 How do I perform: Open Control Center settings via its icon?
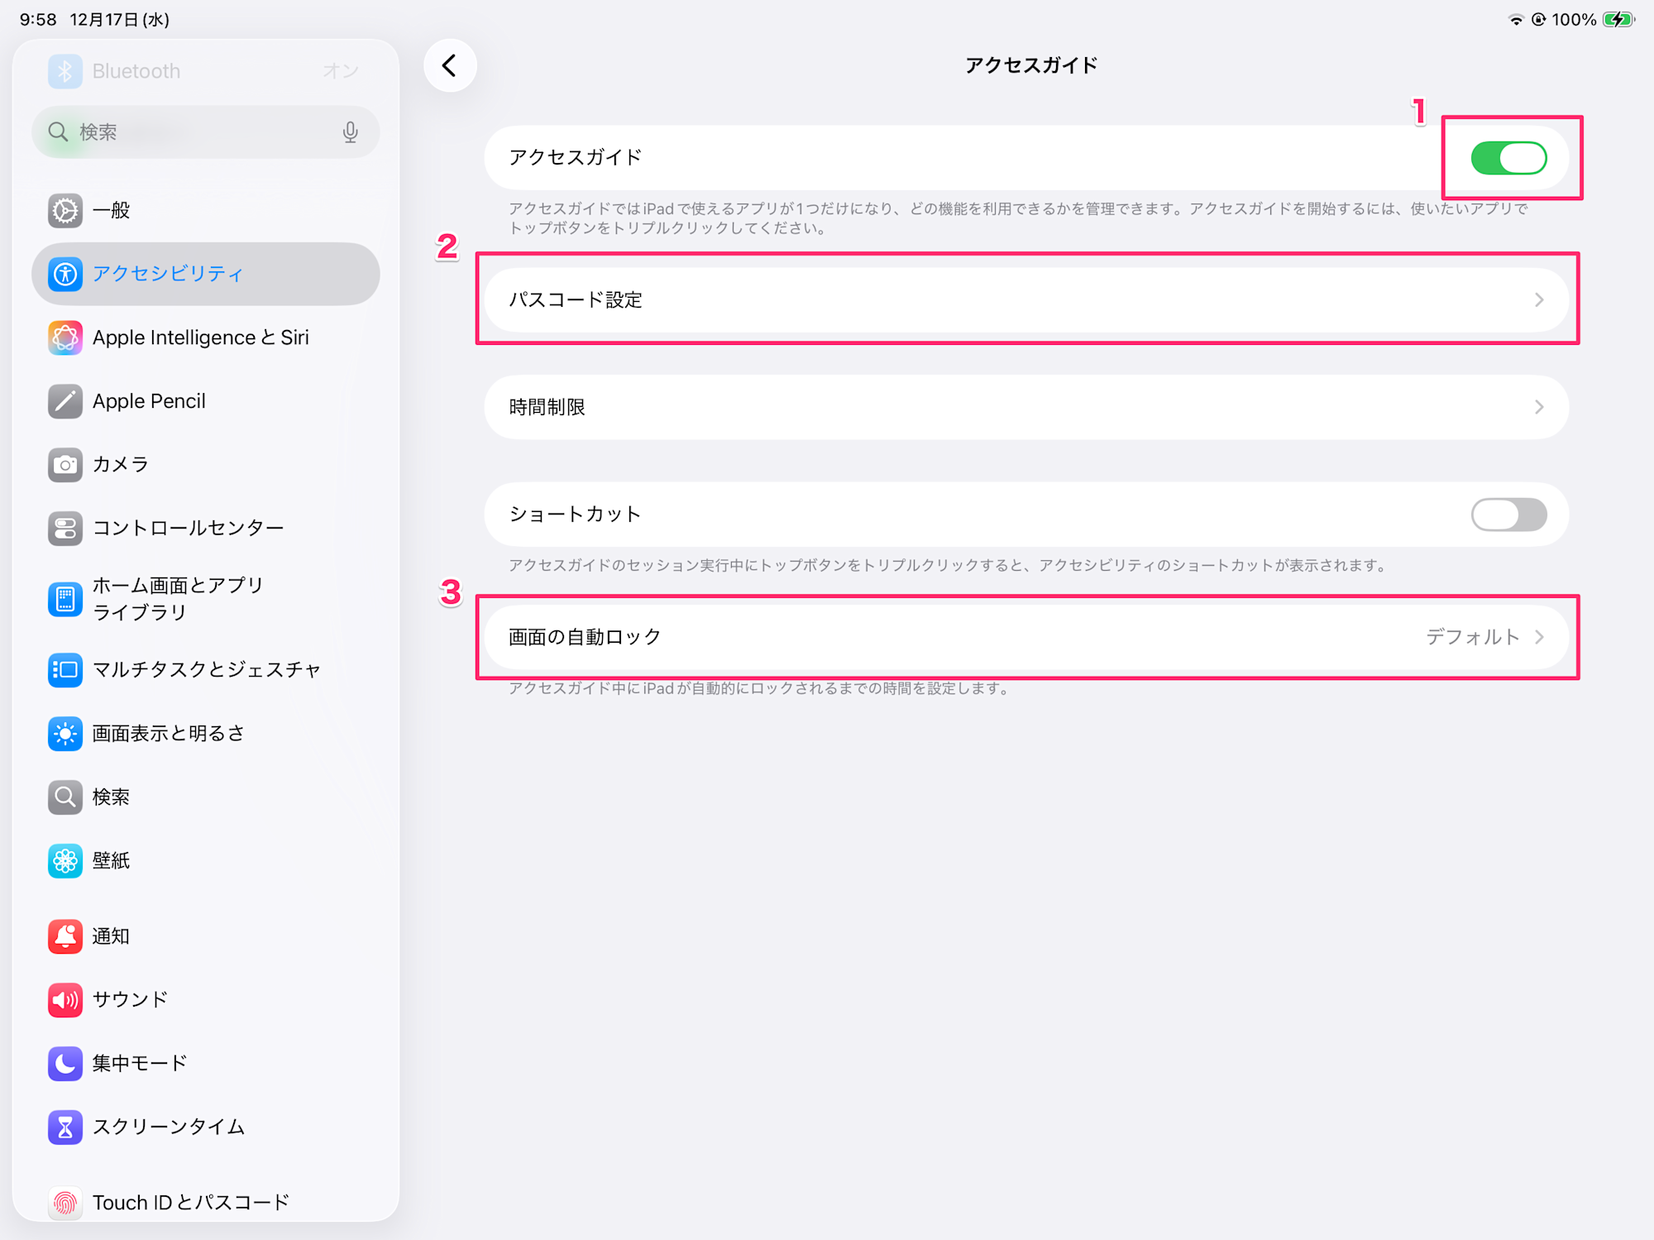[65, 529]
